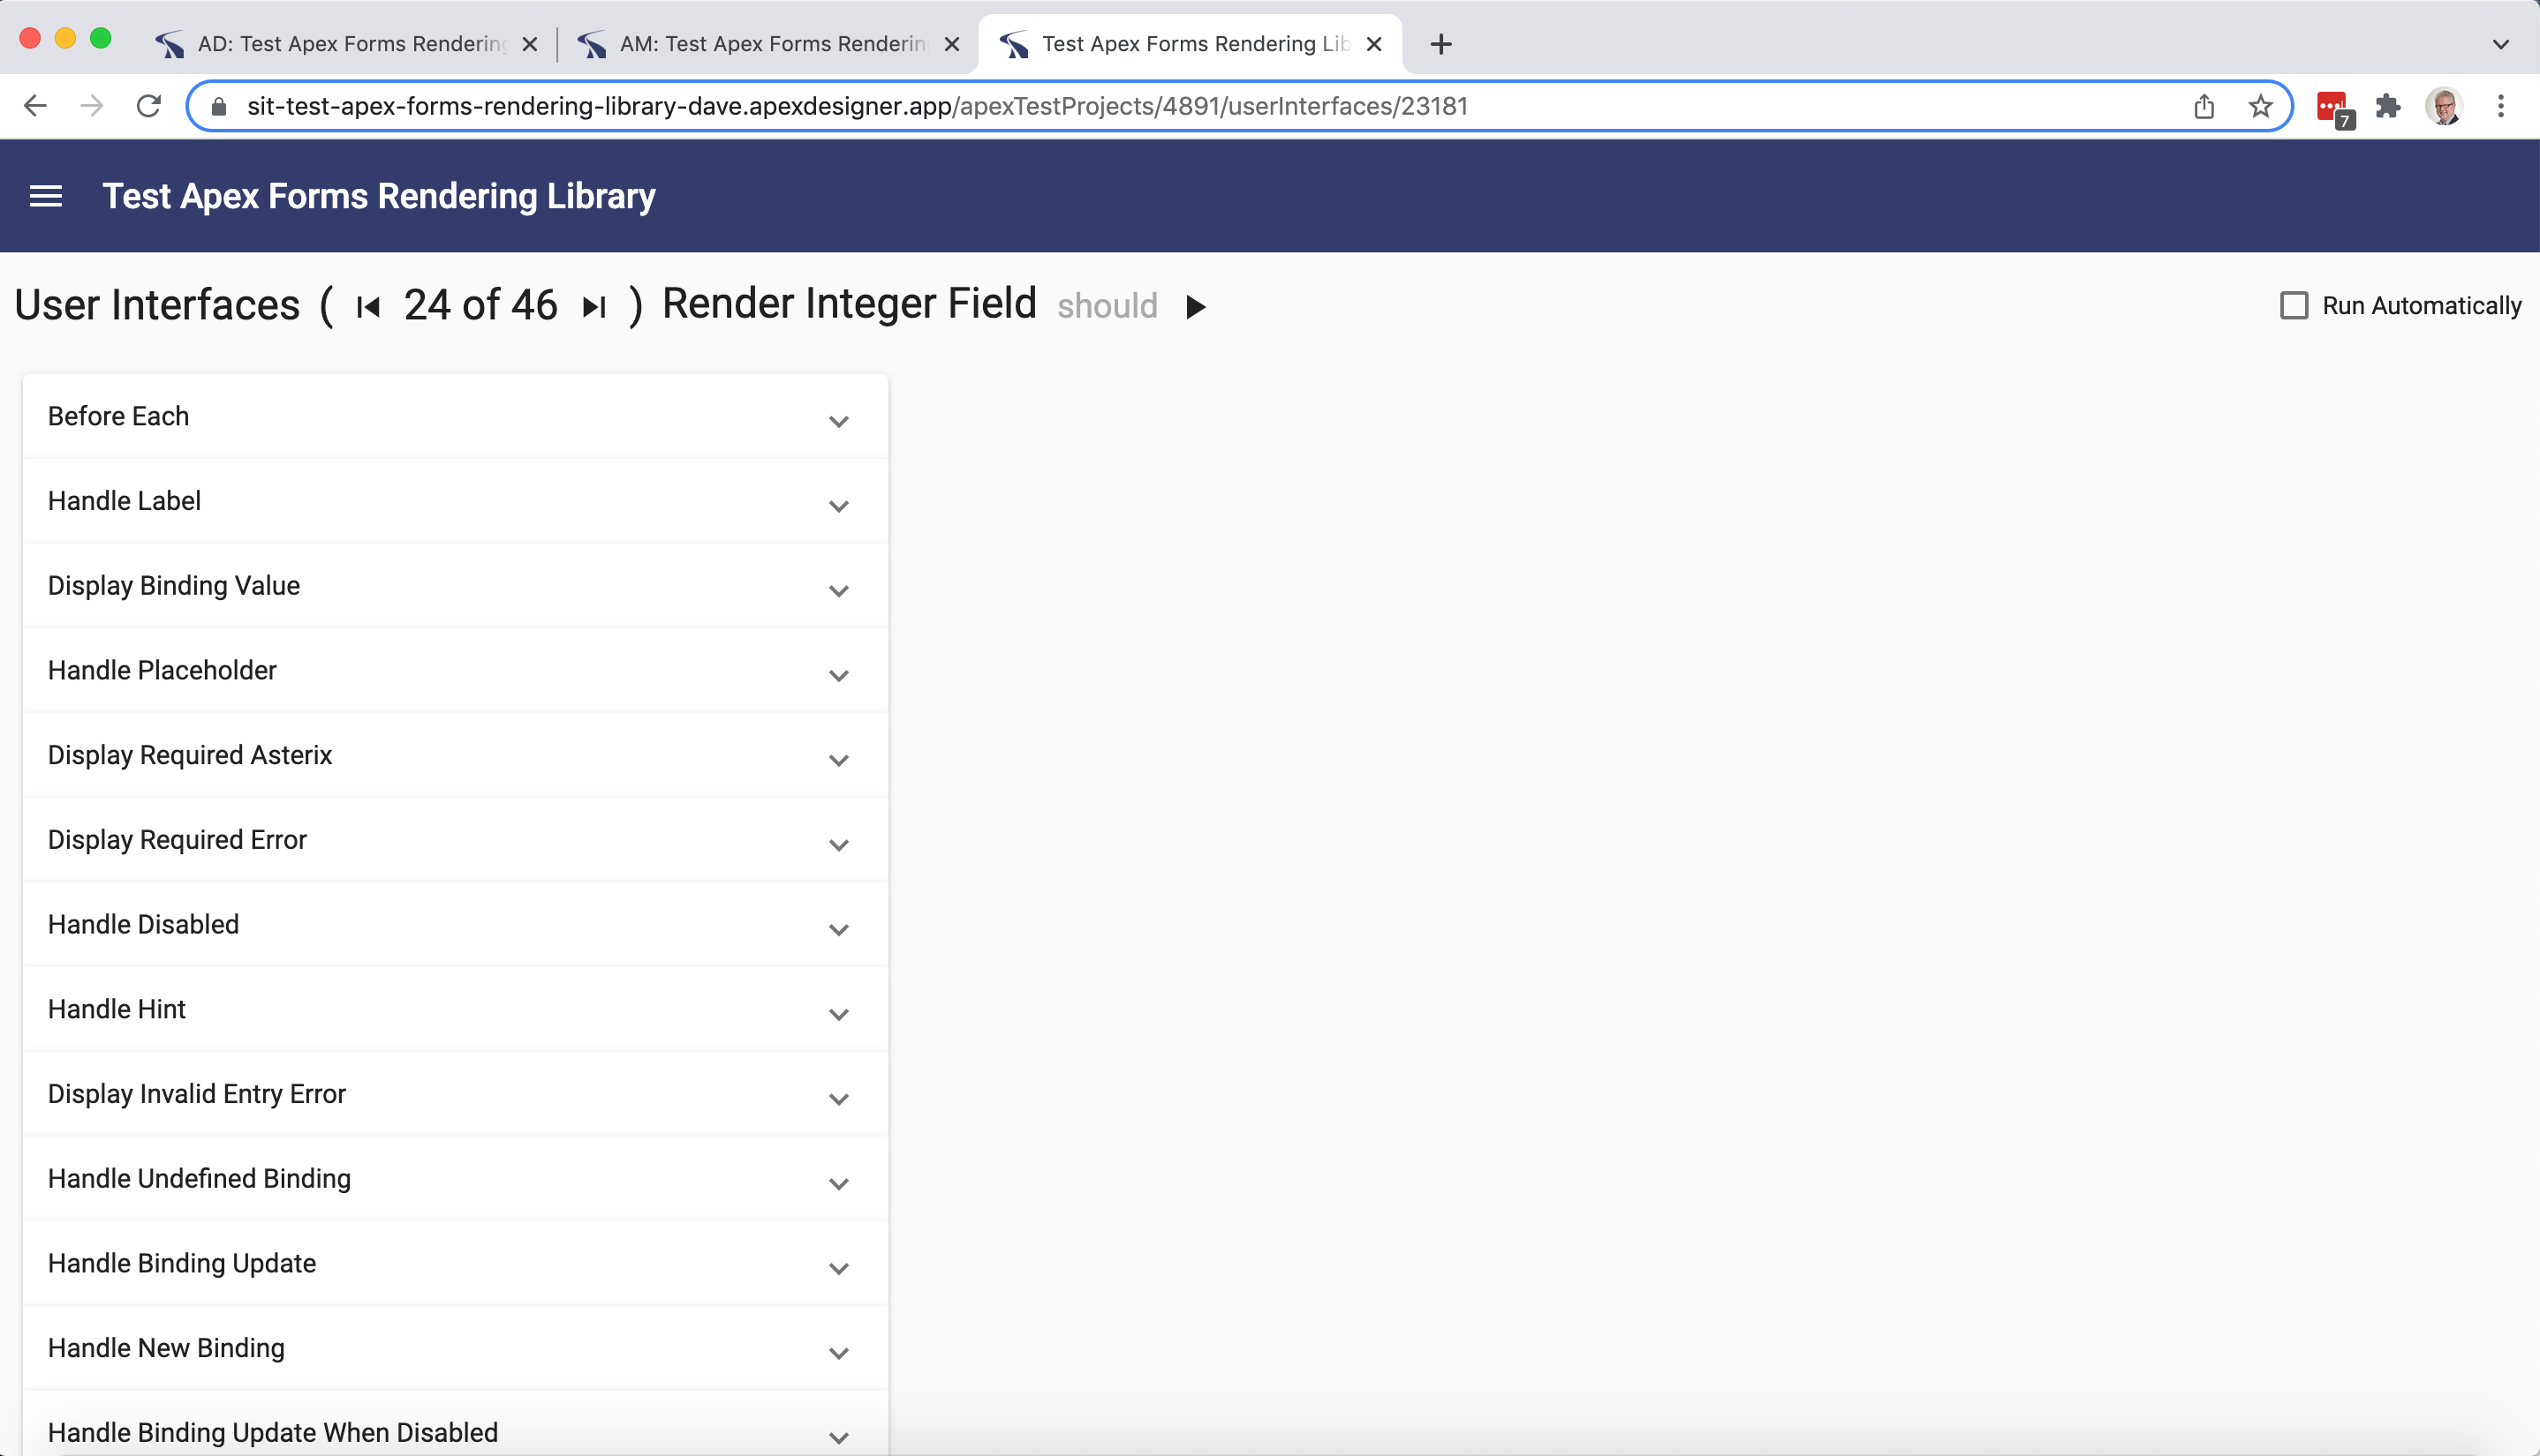2540x1456 pixels.
Task: Expand the Before Each section
Action: pos(839,420)
